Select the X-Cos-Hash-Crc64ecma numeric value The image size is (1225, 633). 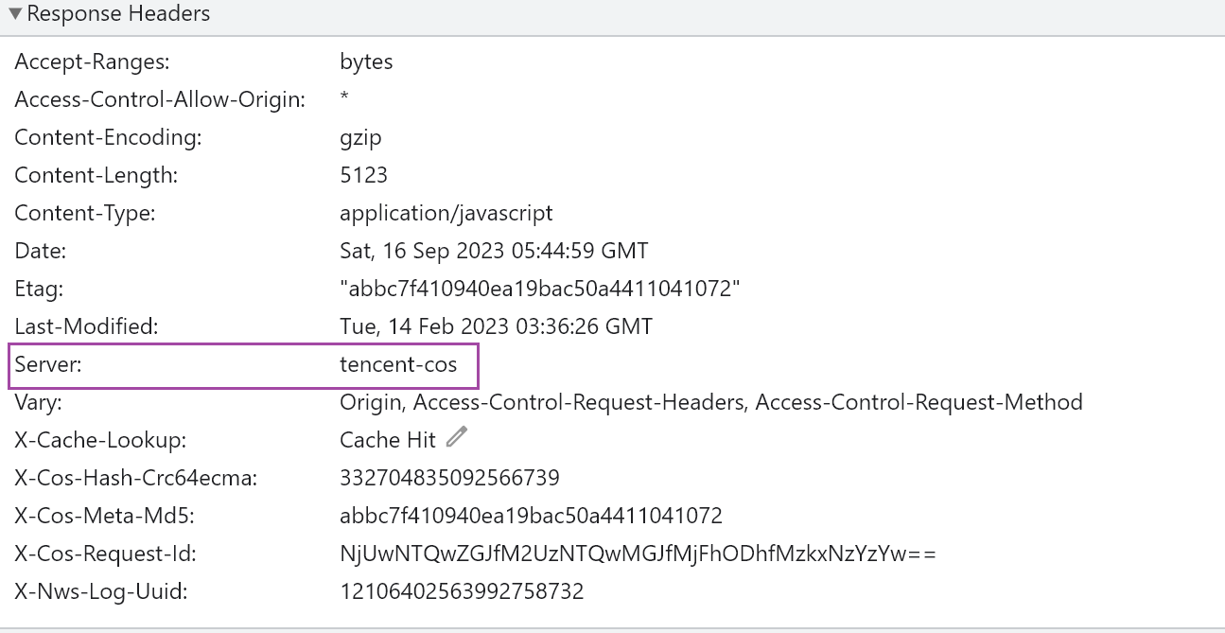(x=449, y=479)
